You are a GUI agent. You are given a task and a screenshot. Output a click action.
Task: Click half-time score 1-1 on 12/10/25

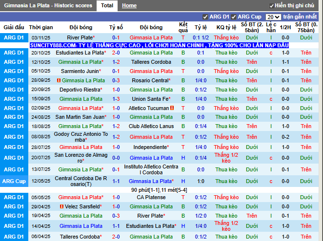point(285,62)
